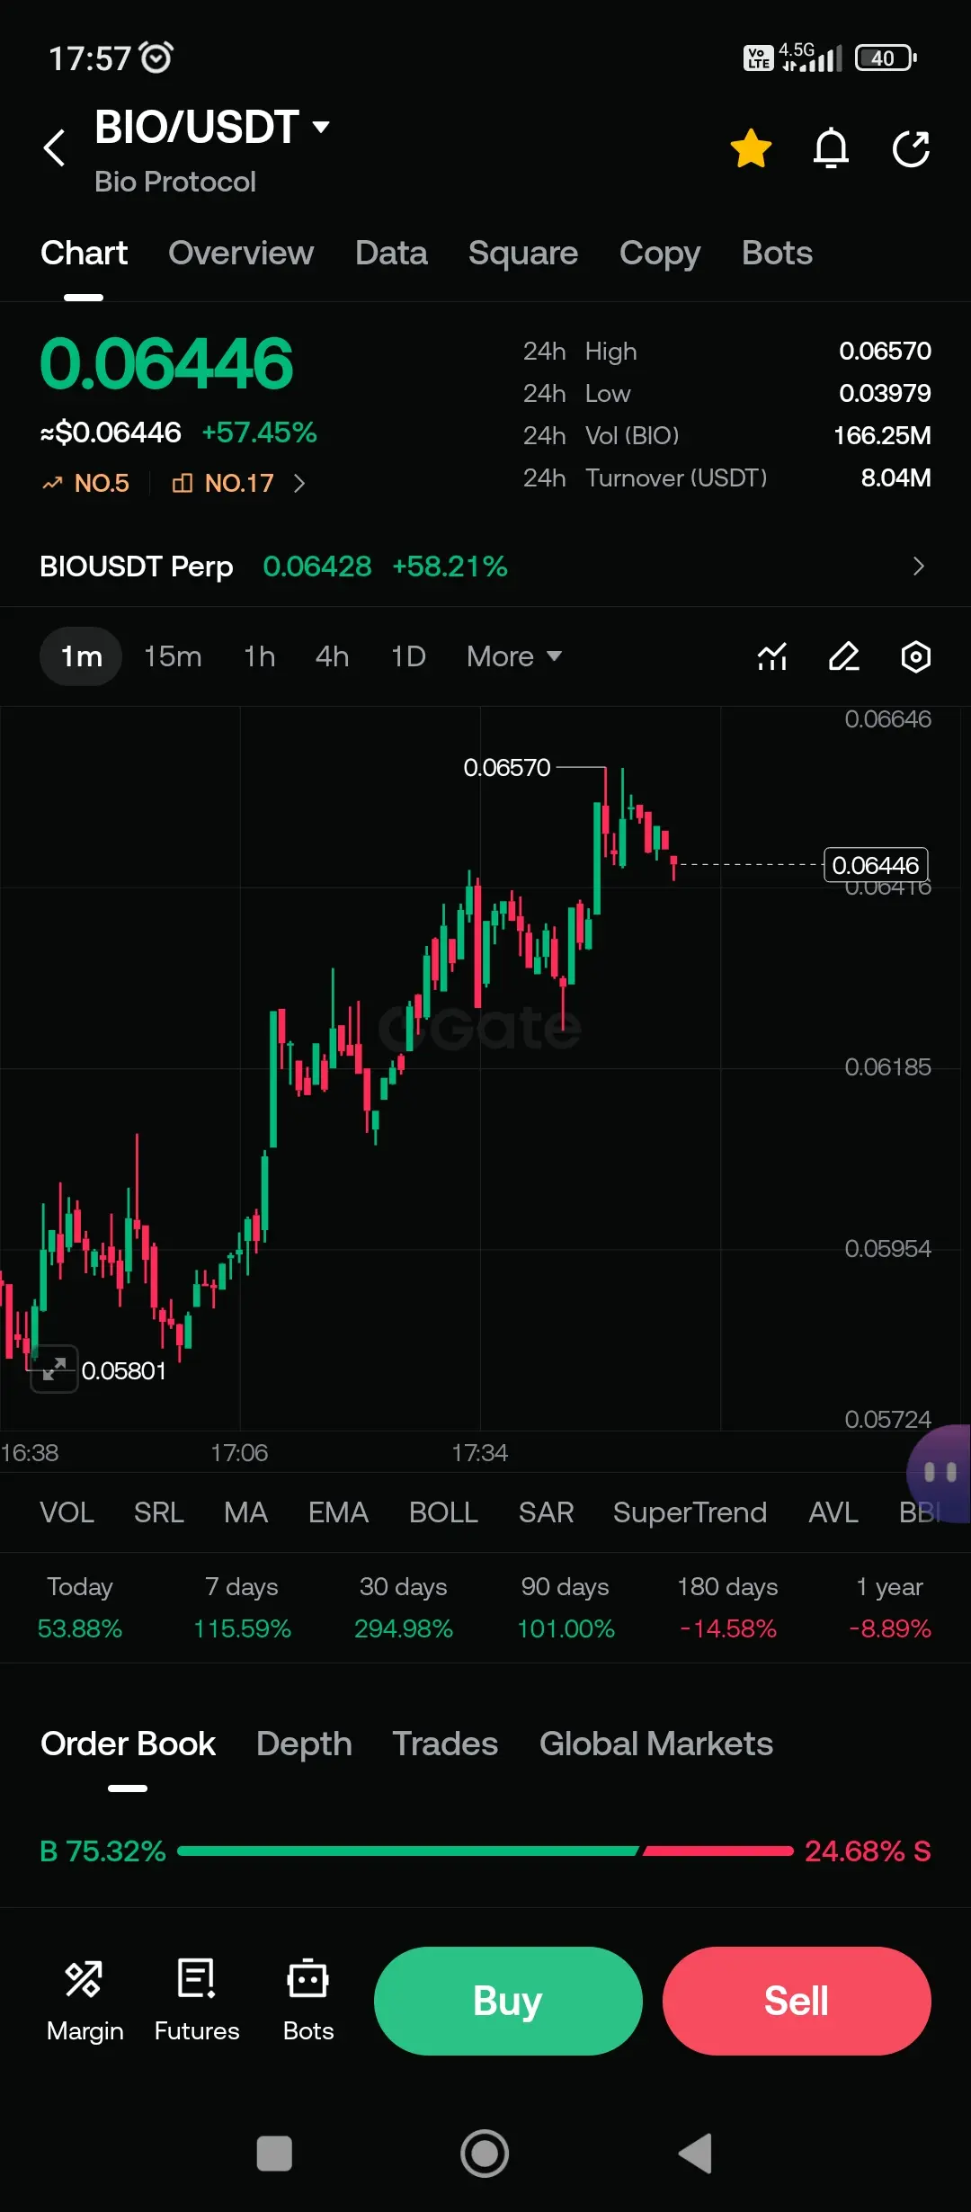Open Bots icon in bottom bar
The width and height of the screenshot is (971, 2212).
pos(308,2000)
